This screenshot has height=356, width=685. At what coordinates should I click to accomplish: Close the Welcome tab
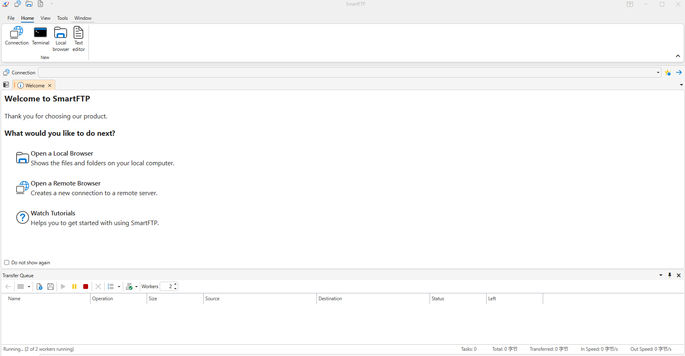50,85
